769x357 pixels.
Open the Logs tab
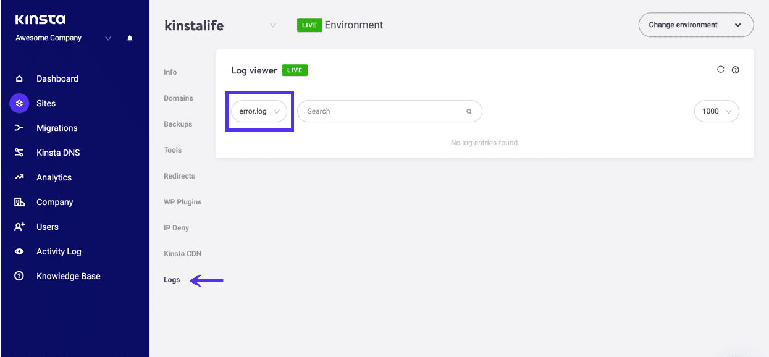(172, 280)
